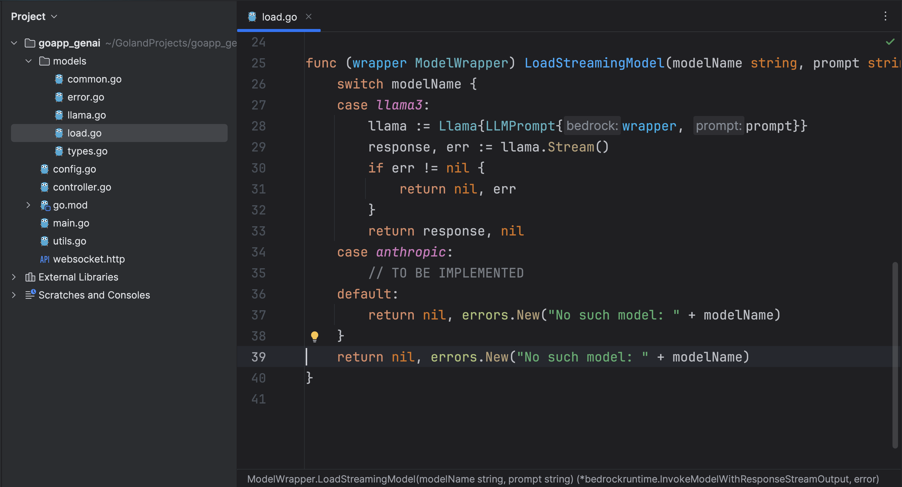
Task: Select the load.go editor tab
Action: pos(279,17)
